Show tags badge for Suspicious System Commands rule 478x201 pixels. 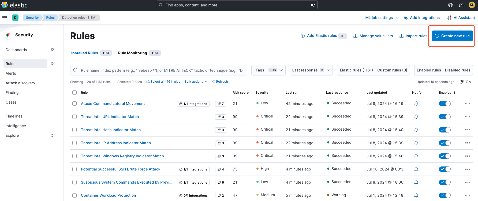221,183
